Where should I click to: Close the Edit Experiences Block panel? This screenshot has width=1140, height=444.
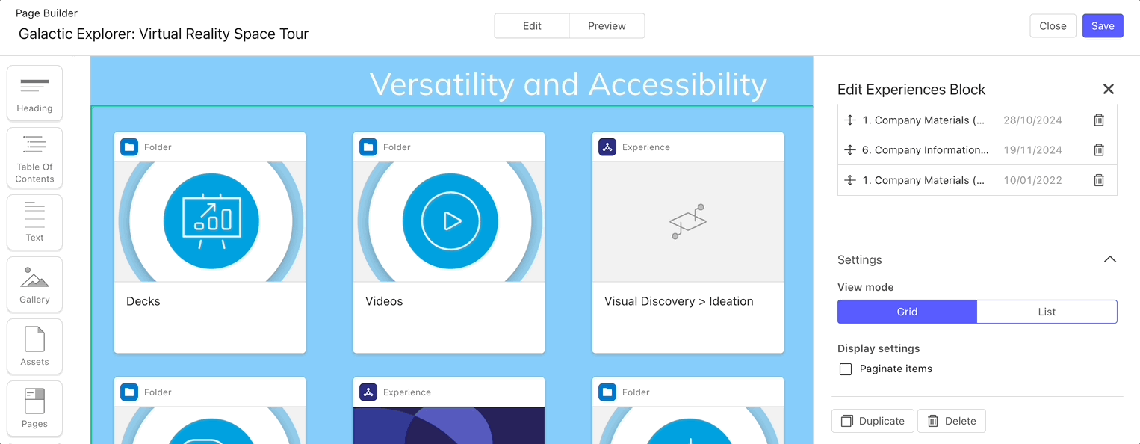(1109, 90)
